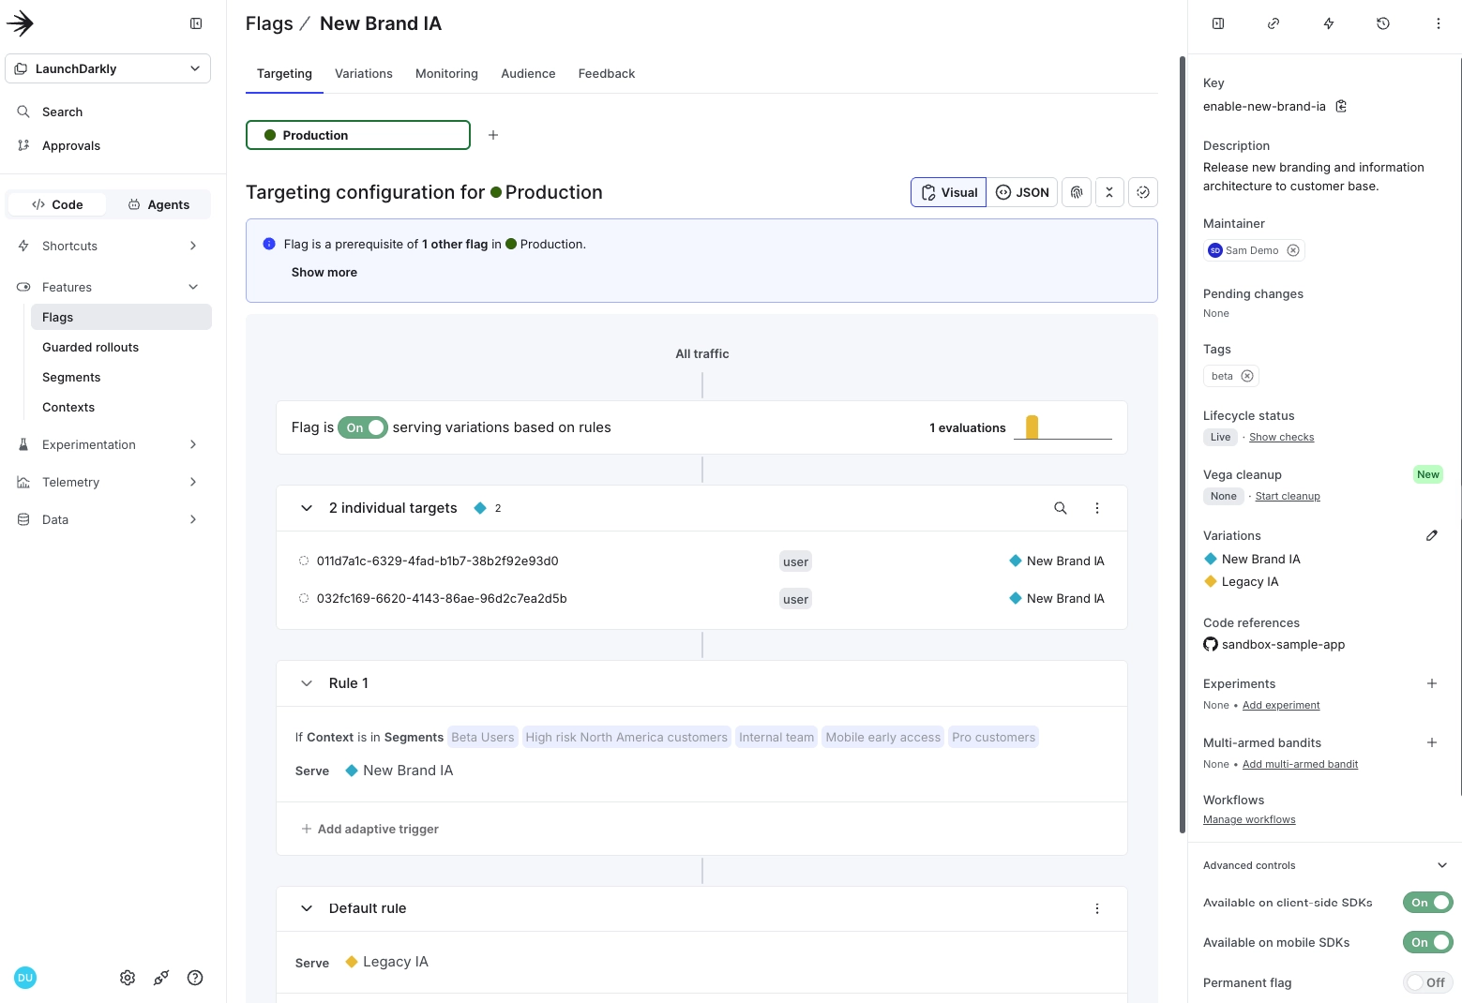Go to the Audience tab
This screenshot has width=1462, height=1003.
click(x=528, y=73)
